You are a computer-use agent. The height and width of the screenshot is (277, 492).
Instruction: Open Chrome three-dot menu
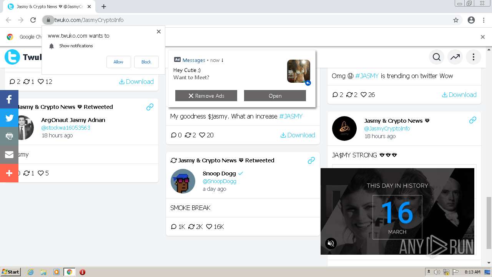(484, 20)
